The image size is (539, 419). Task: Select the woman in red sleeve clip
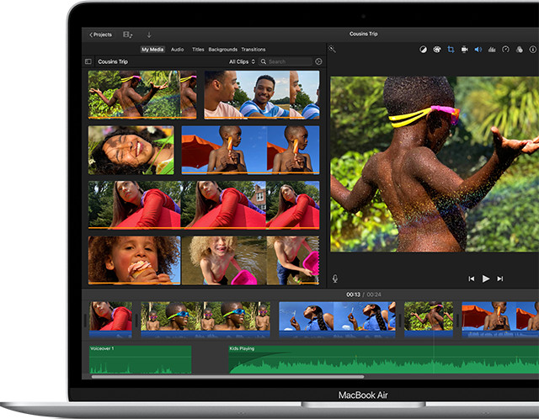[204, 204]
